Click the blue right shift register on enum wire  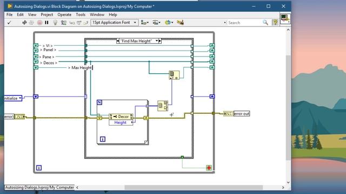coord(212,96)
